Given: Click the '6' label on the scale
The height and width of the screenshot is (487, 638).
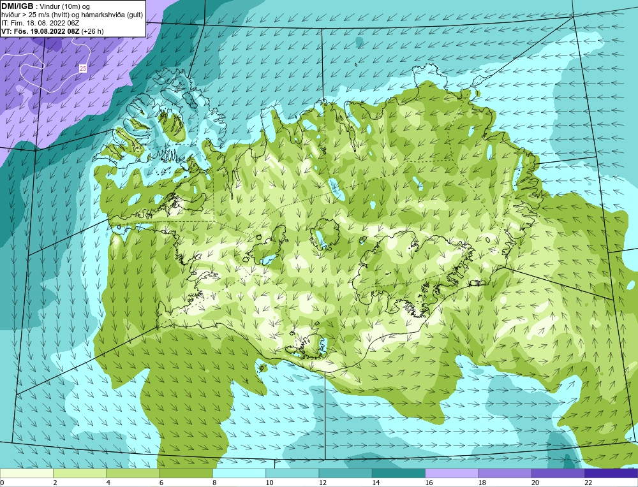Looking at the screenshot, I should coord(161,483).
